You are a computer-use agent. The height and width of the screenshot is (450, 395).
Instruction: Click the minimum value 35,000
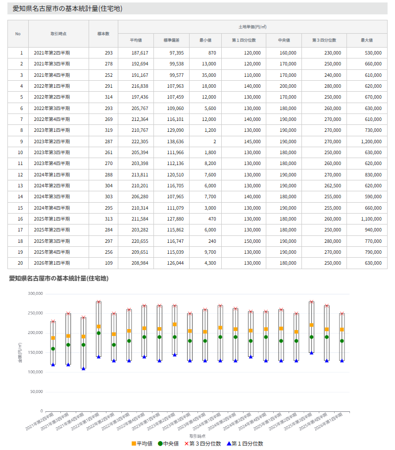[x=209, y=75]
